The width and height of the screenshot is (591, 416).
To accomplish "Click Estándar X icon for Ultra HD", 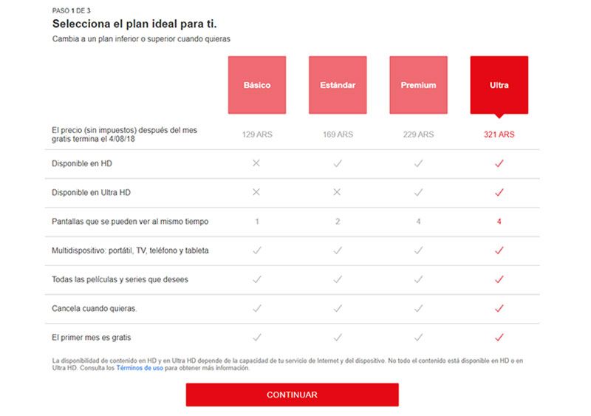I will pos(338,192).
